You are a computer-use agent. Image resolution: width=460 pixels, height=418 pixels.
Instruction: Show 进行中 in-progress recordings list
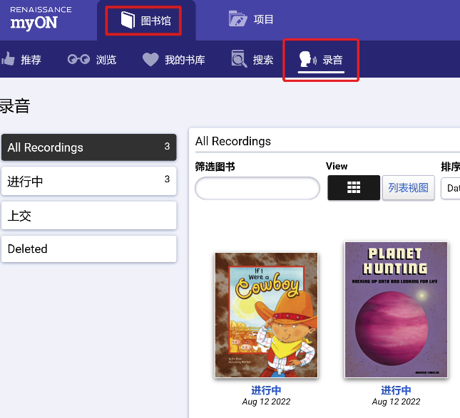point(89,181)
